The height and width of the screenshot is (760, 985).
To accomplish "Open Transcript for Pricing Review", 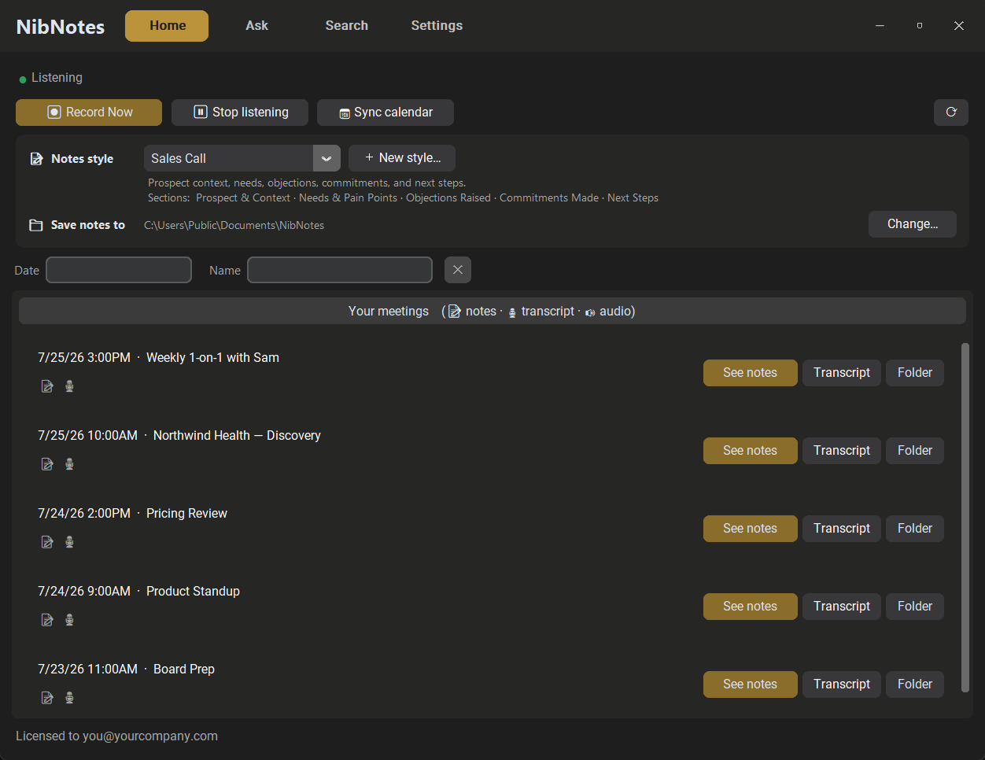I will click(x=842, y=529).
